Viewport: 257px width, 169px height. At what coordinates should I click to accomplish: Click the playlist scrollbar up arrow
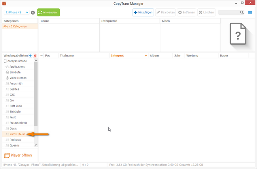coord(36,60)
